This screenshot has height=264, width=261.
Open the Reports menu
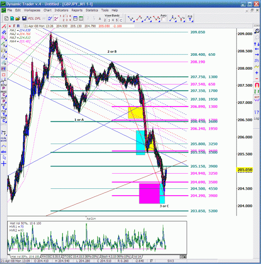point(77,10)
